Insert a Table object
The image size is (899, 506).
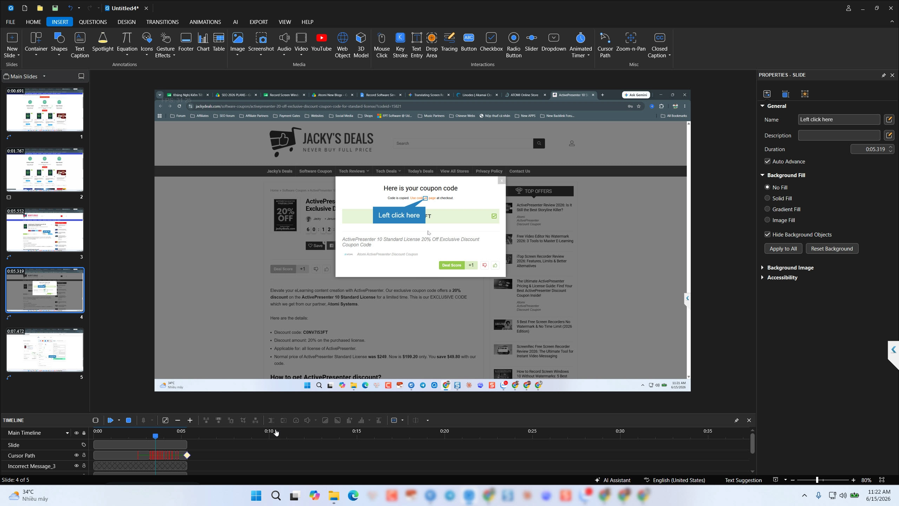[218, 43]
